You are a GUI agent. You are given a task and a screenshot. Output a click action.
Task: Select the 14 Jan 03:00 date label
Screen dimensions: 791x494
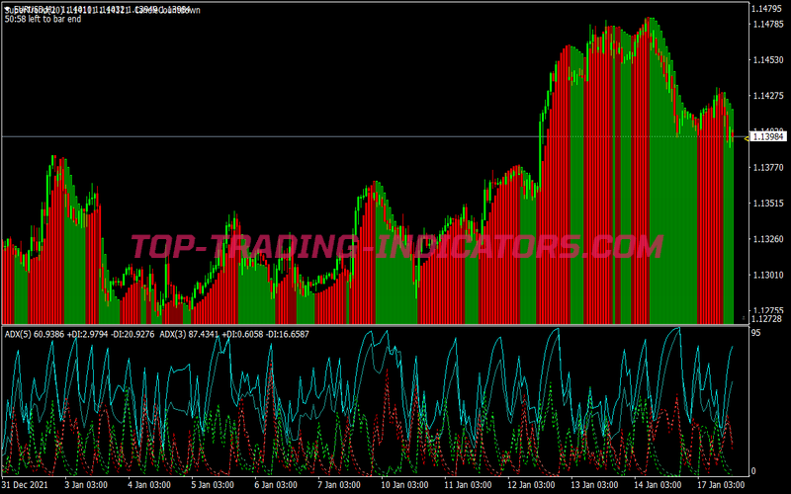coord(658,485)
